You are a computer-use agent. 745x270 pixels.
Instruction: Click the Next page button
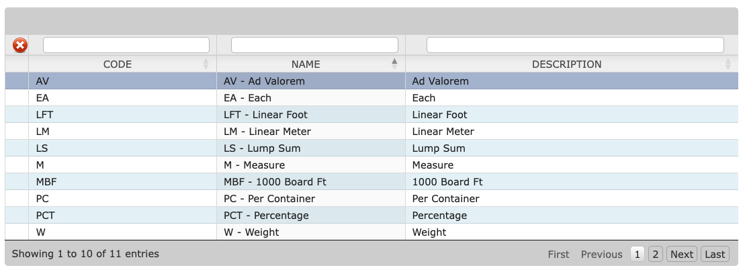click(681, 254)
